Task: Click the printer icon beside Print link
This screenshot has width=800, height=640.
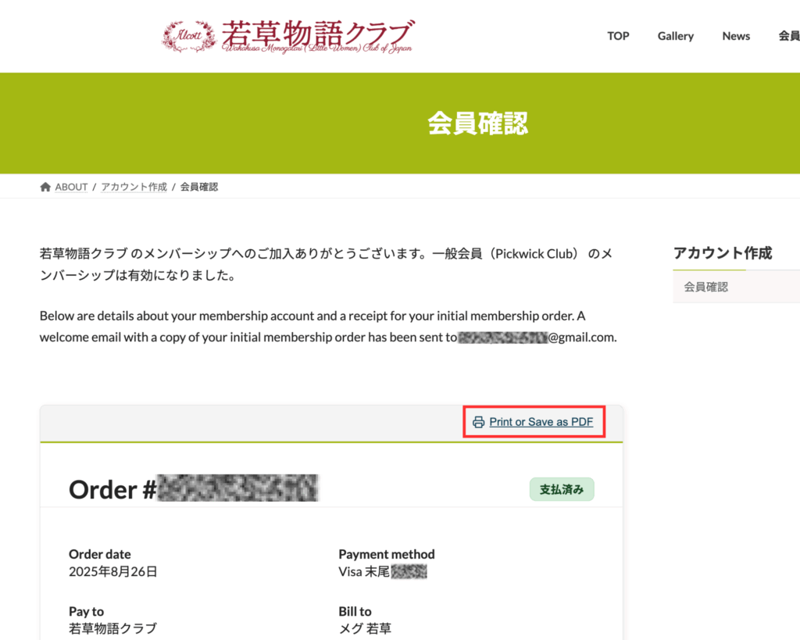Action: [478, 422]
